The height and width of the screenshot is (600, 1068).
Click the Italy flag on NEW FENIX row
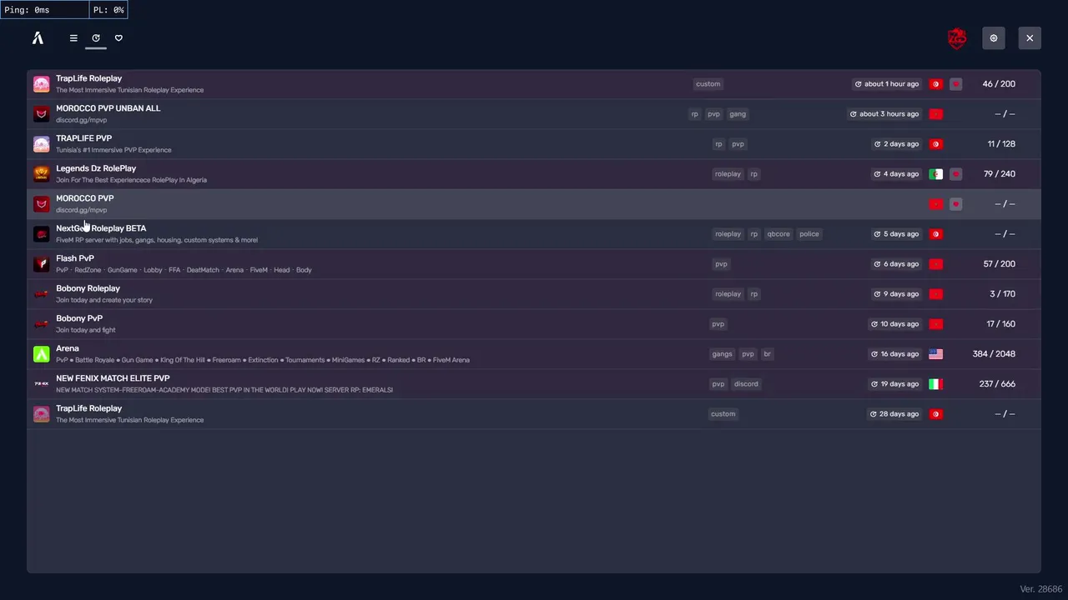click(936, 384)
